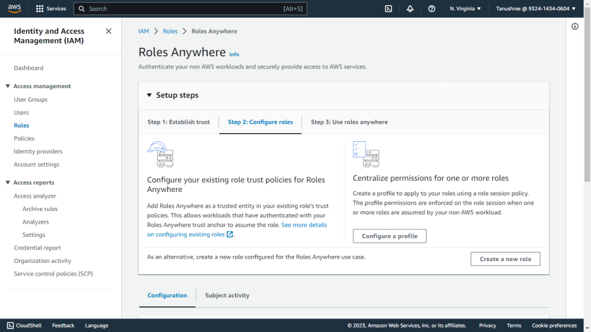Viewport: 591px width, 332px height.
Task: Open Users in the sidebar
Action: pyautogui.click(x=21, y=112)
